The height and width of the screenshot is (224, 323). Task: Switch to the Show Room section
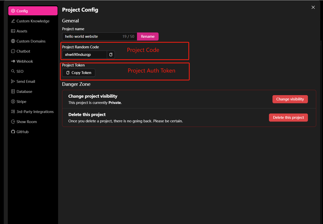pos(26,122)
